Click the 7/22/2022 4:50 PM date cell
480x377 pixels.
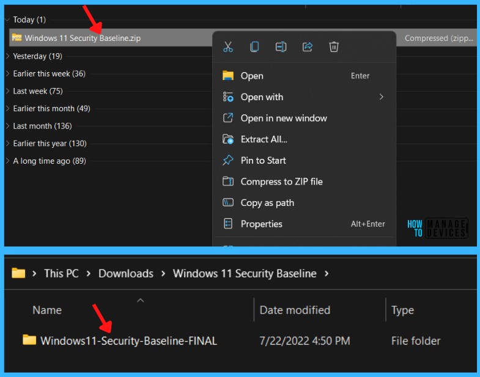pyautogui.click(x=305, y=340)
